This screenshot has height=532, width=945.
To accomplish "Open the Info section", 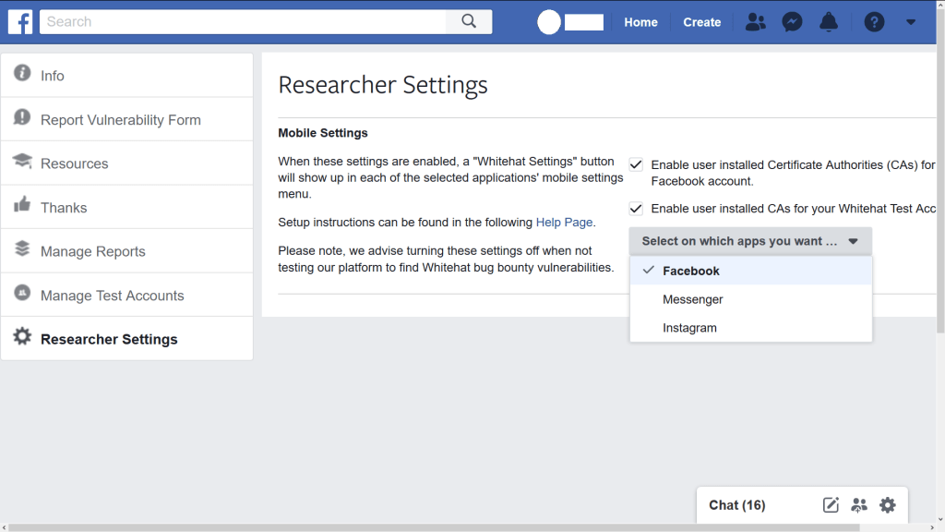I will point(127,76).
